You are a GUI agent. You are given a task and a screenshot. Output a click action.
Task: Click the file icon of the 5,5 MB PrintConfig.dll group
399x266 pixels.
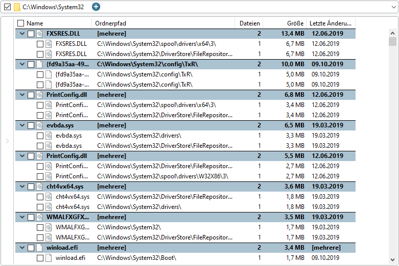click(x=39, y=156)
